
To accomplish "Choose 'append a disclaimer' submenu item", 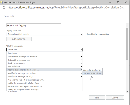I will coord(92,70).
